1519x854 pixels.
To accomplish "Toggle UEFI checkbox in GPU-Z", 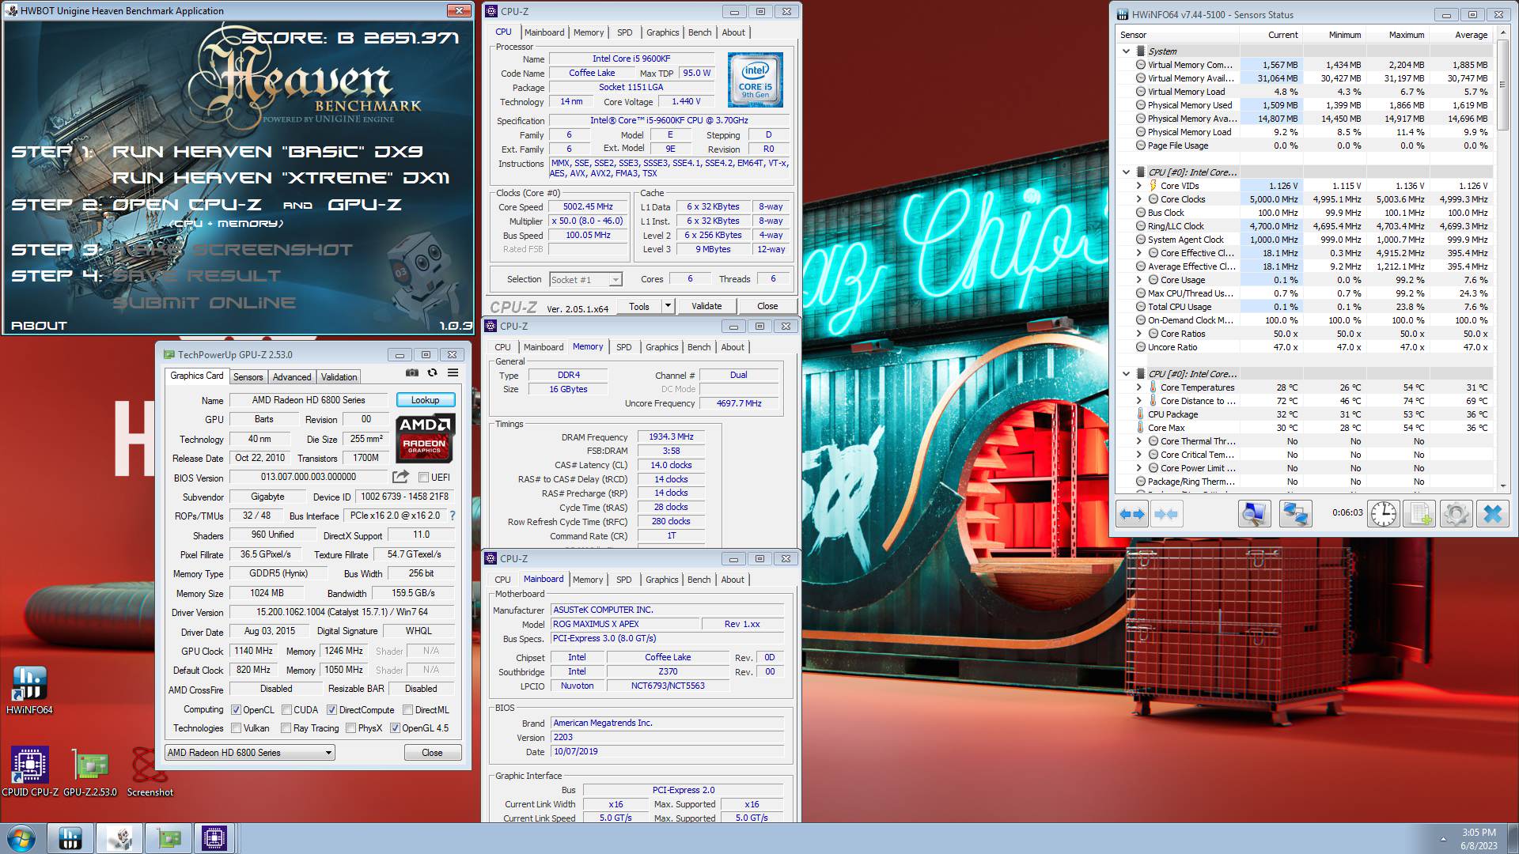I will pyautogui.click(x=423, y=478).
